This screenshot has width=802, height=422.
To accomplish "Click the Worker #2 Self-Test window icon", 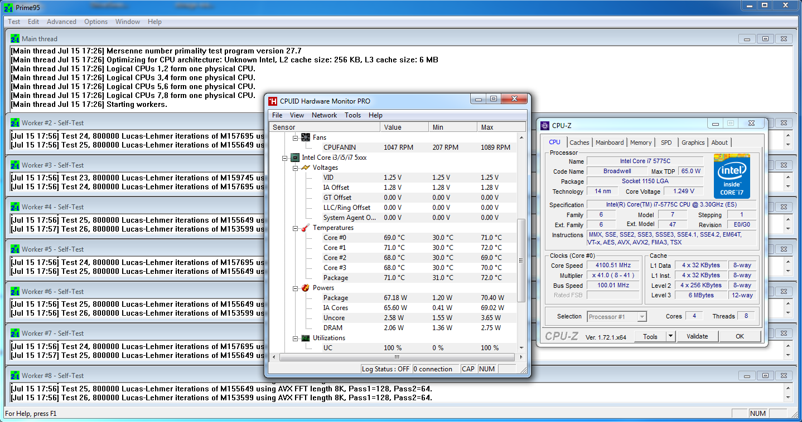I will pos(15,122).
